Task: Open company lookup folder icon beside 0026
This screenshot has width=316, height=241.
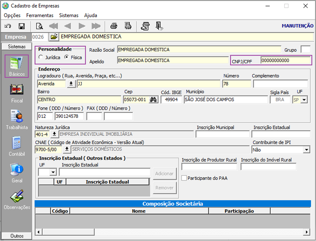Action: (54, 37)
